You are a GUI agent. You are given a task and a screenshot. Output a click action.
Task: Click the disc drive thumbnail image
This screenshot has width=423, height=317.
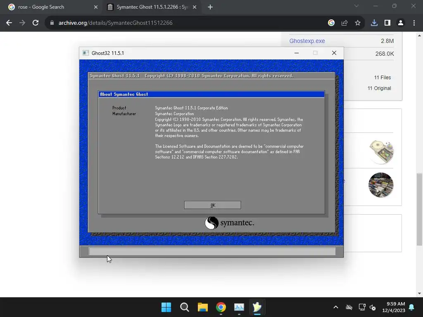(381, 152)
